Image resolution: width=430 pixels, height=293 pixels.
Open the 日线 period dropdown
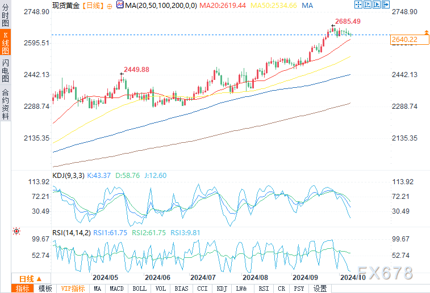pos(30,278)
